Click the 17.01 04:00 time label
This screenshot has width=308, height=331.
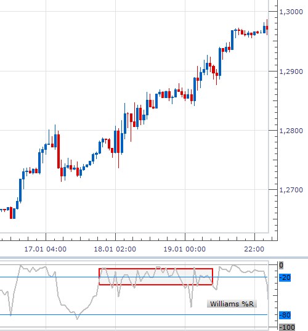coord(46,249)
